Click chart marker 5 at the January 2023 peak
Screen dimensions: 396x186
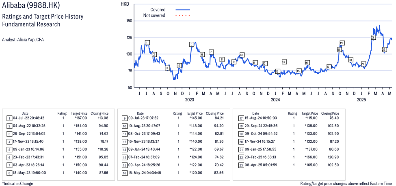click(x=191, y=44)
